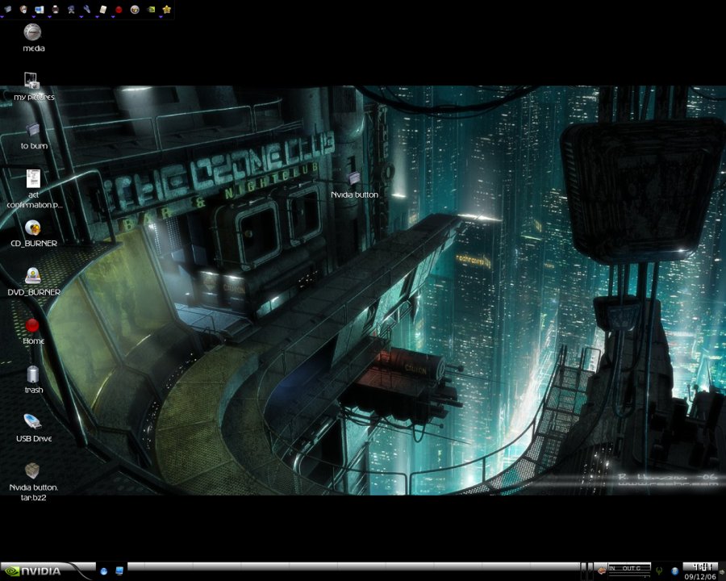This screenshot has height=581, width=726.
Task: Click the computer monitor icon in top panel
Action: (x=40, y=9)
